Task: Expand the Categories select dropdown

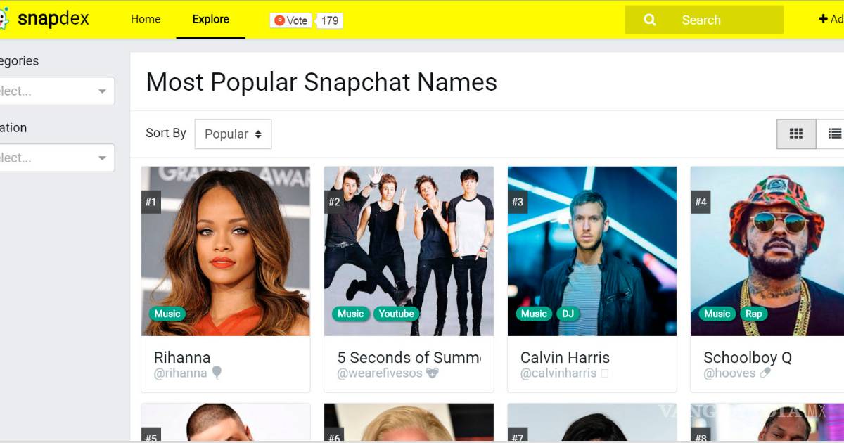Action: pyautogui.click(x=57, y=91)
